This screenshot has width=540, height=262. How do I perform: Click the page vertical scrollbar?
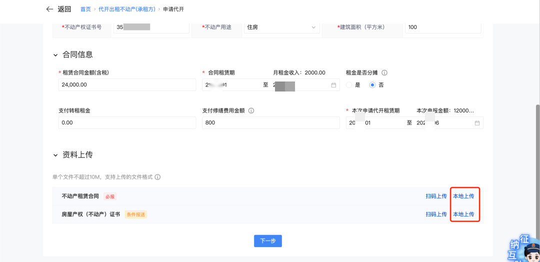pyautogui.click(x=537, y=172)
